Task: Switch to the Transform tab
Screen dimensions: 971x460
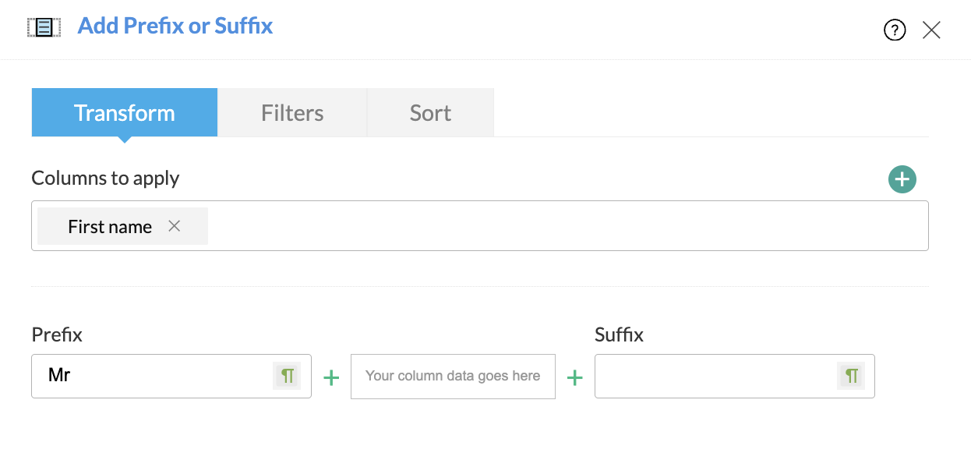Action: coord(125,113)
